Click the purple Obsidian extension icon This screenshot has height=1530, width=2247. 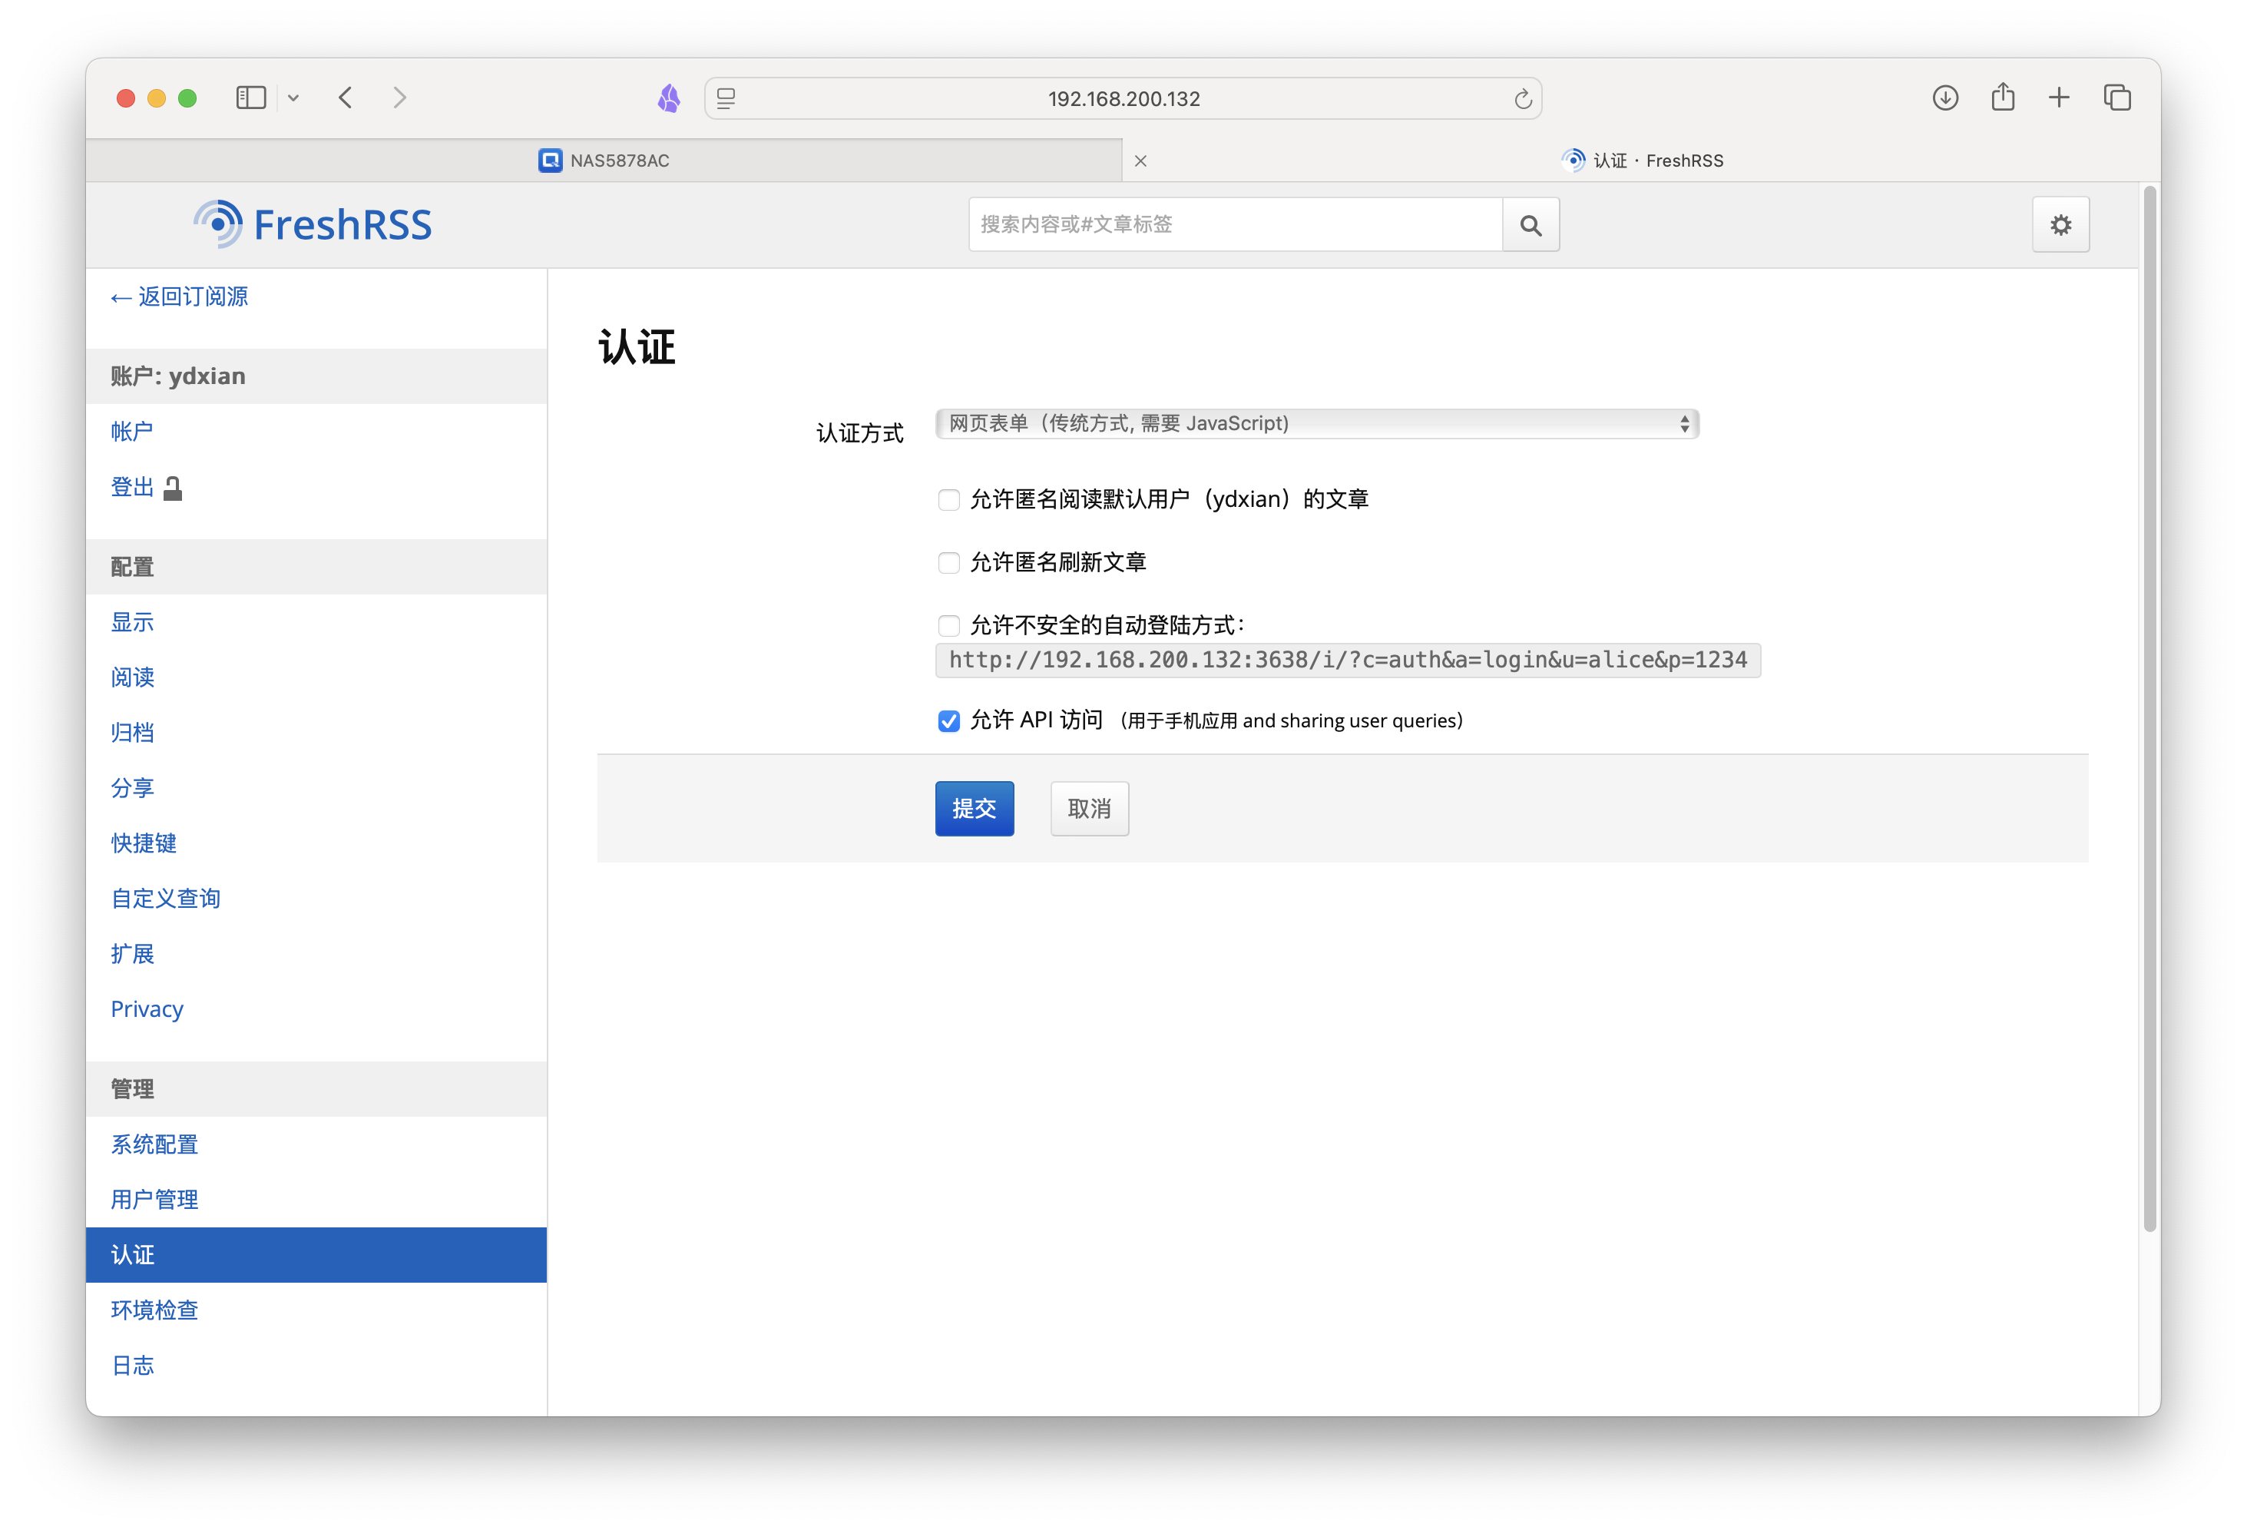(x=668, y=98)
